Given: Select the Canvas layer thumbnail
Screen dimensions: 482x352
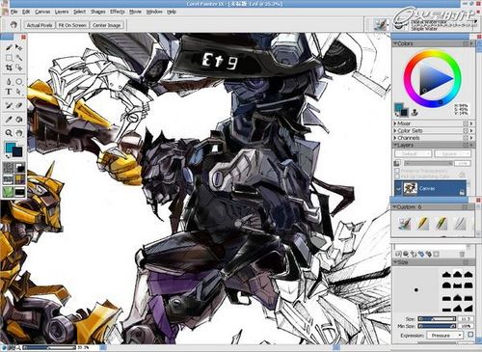Looking at the screenshot, I should [x=410, y=189].
